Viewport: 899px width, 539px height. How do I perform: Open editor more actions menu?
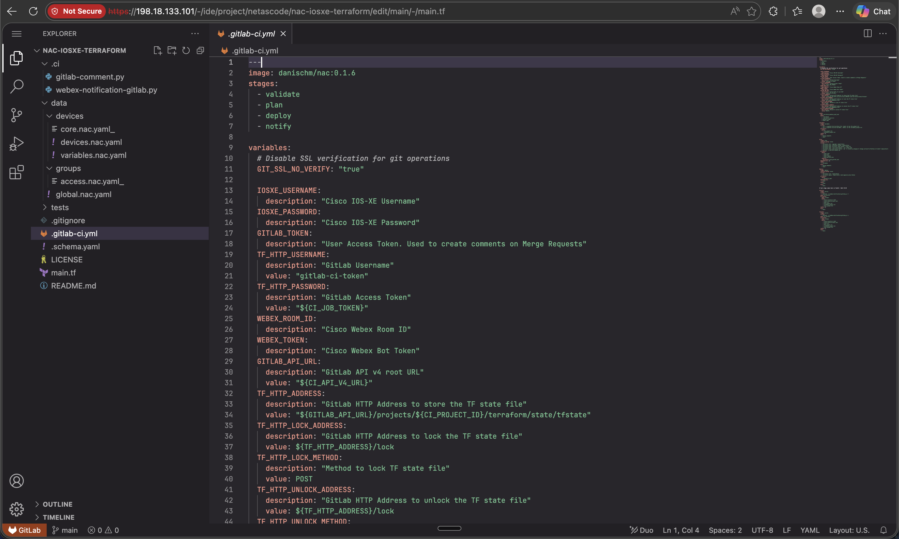(883, 34)
